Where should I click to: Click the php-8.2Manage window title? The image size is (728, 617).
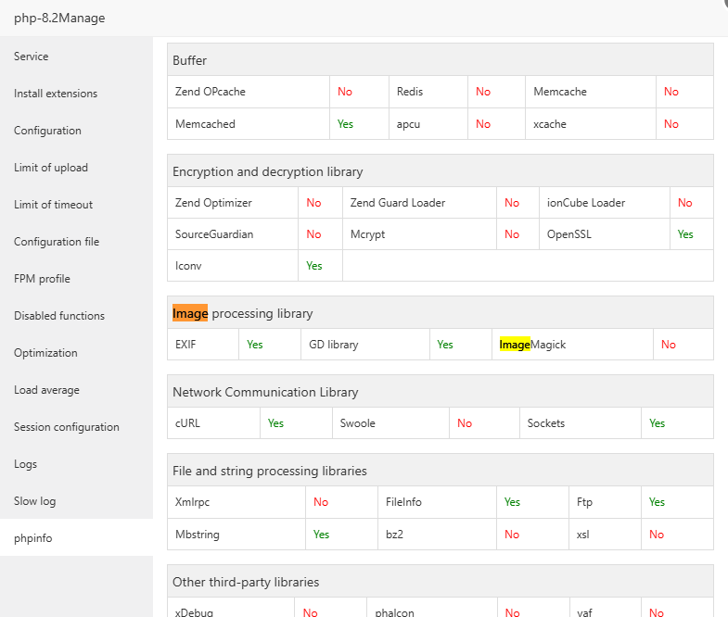pos(59,18)
